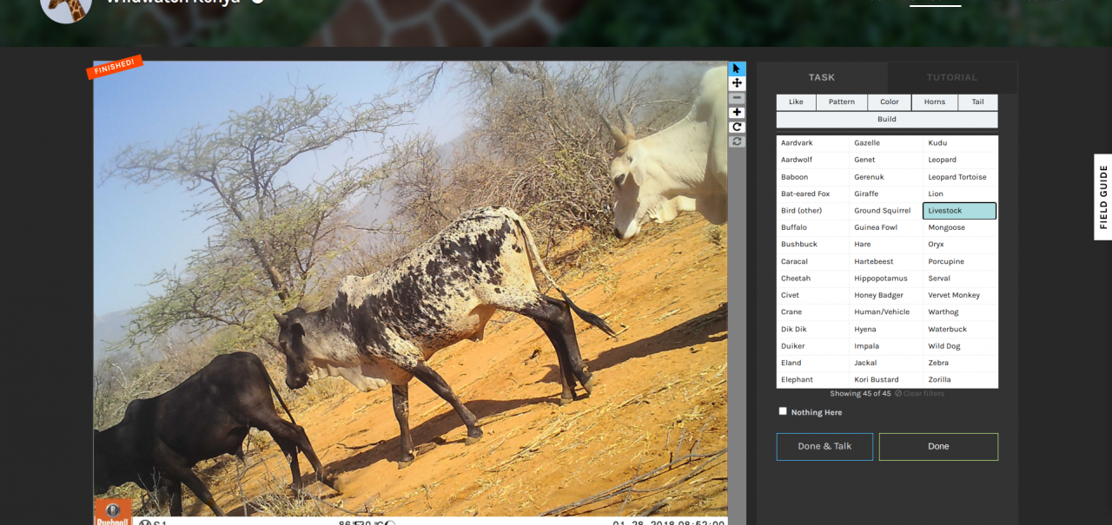The image size is (1112, 525).
Task: Deselect the highlighted Livestock choice
Action: (x=960, y=211)
